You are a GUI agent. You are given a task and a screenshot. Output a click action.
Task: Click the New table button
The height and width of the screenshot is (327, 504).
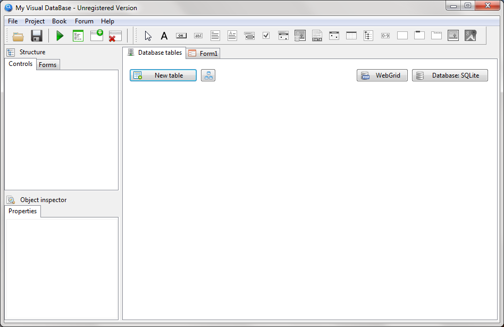pyautogui.click(x=163, y=76)
